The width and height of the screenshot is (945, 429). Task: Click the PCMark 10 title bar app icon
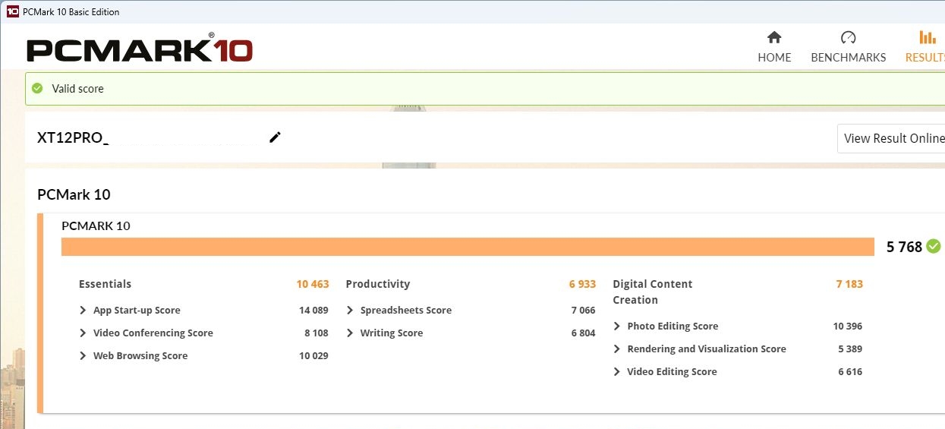point(11,11)
